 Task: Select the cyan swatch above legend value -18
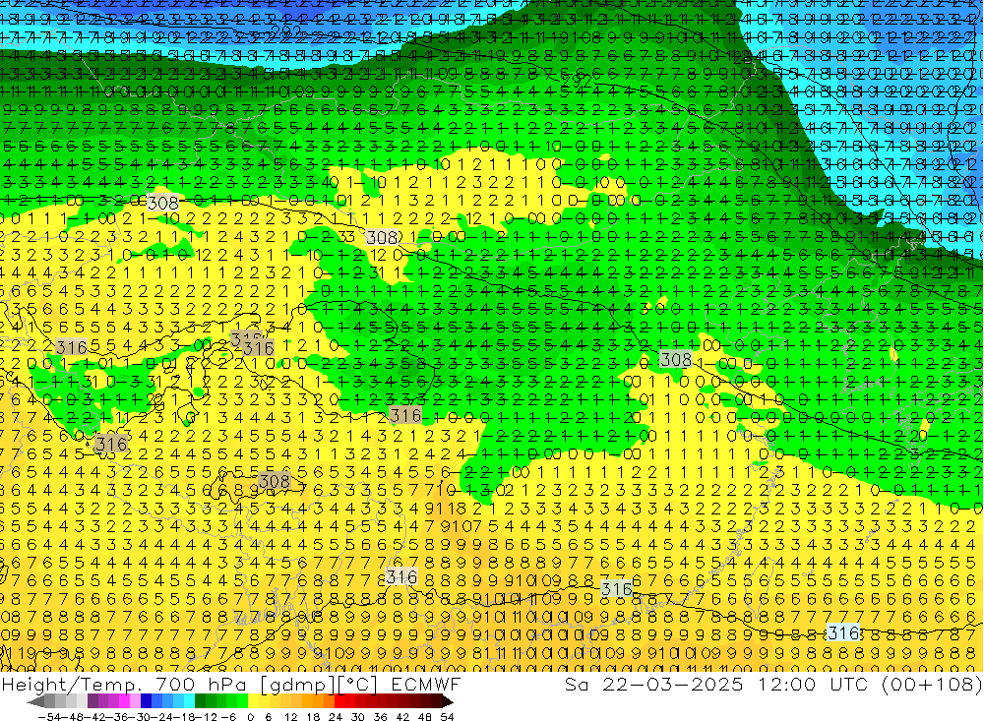189,702
